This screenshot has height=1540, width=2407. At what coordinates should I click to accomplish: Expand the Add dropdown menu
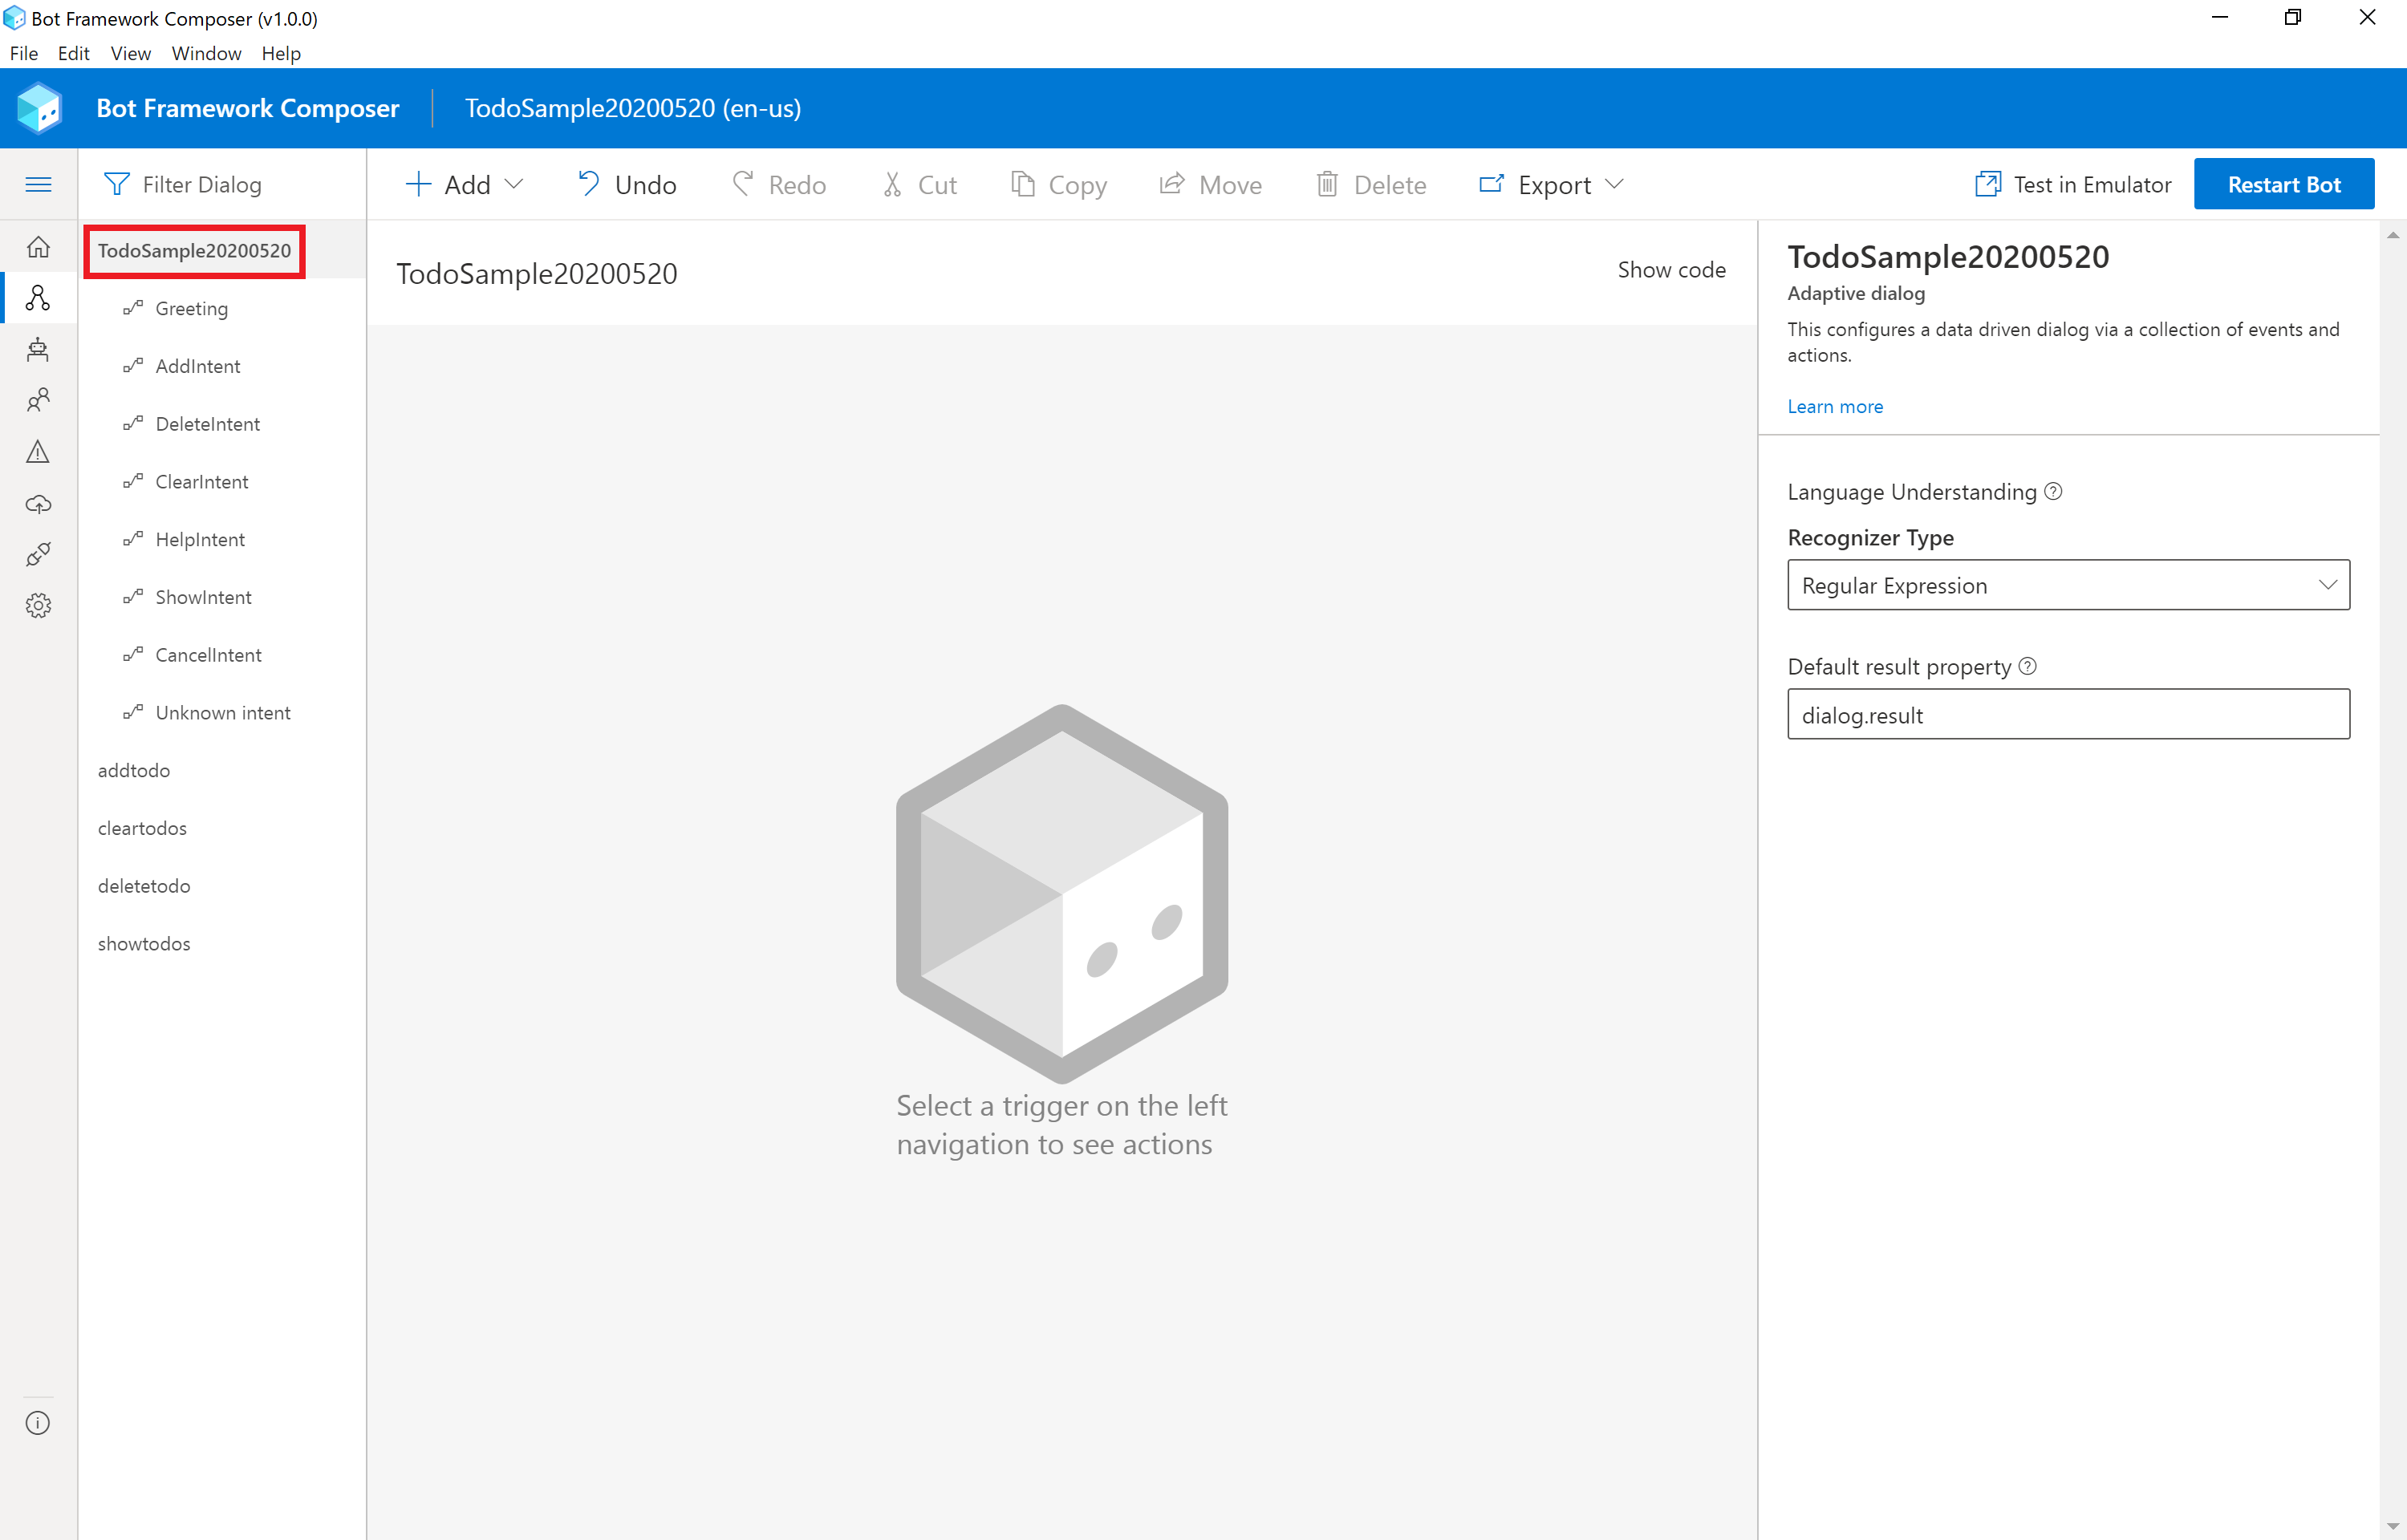pos(465,184)
